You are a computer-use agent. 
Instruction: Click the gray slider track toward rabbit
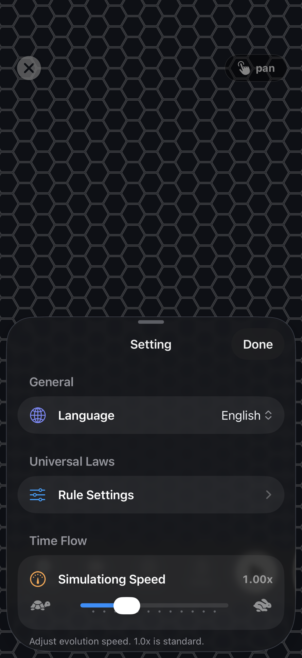(184, 605)
